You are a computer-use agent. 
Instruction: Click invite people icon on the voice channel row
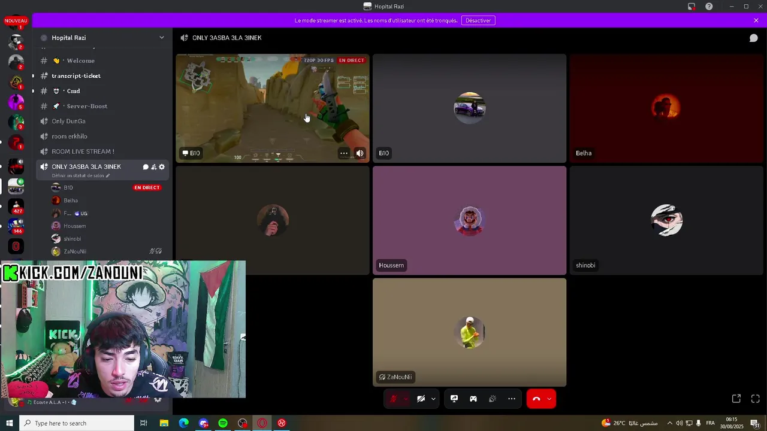[154, 167]
